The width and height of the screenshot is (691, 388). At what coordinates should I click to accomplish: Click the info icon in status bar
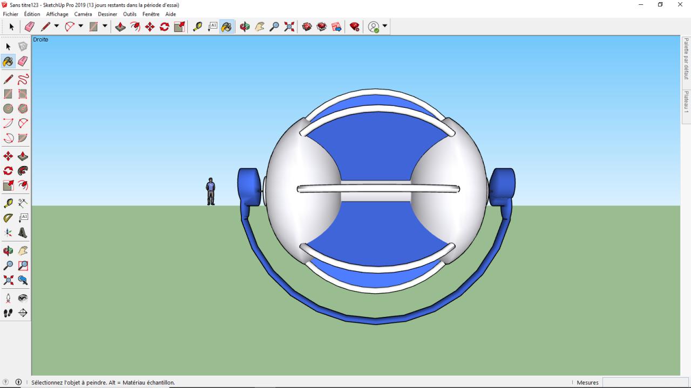pos(18,382)
